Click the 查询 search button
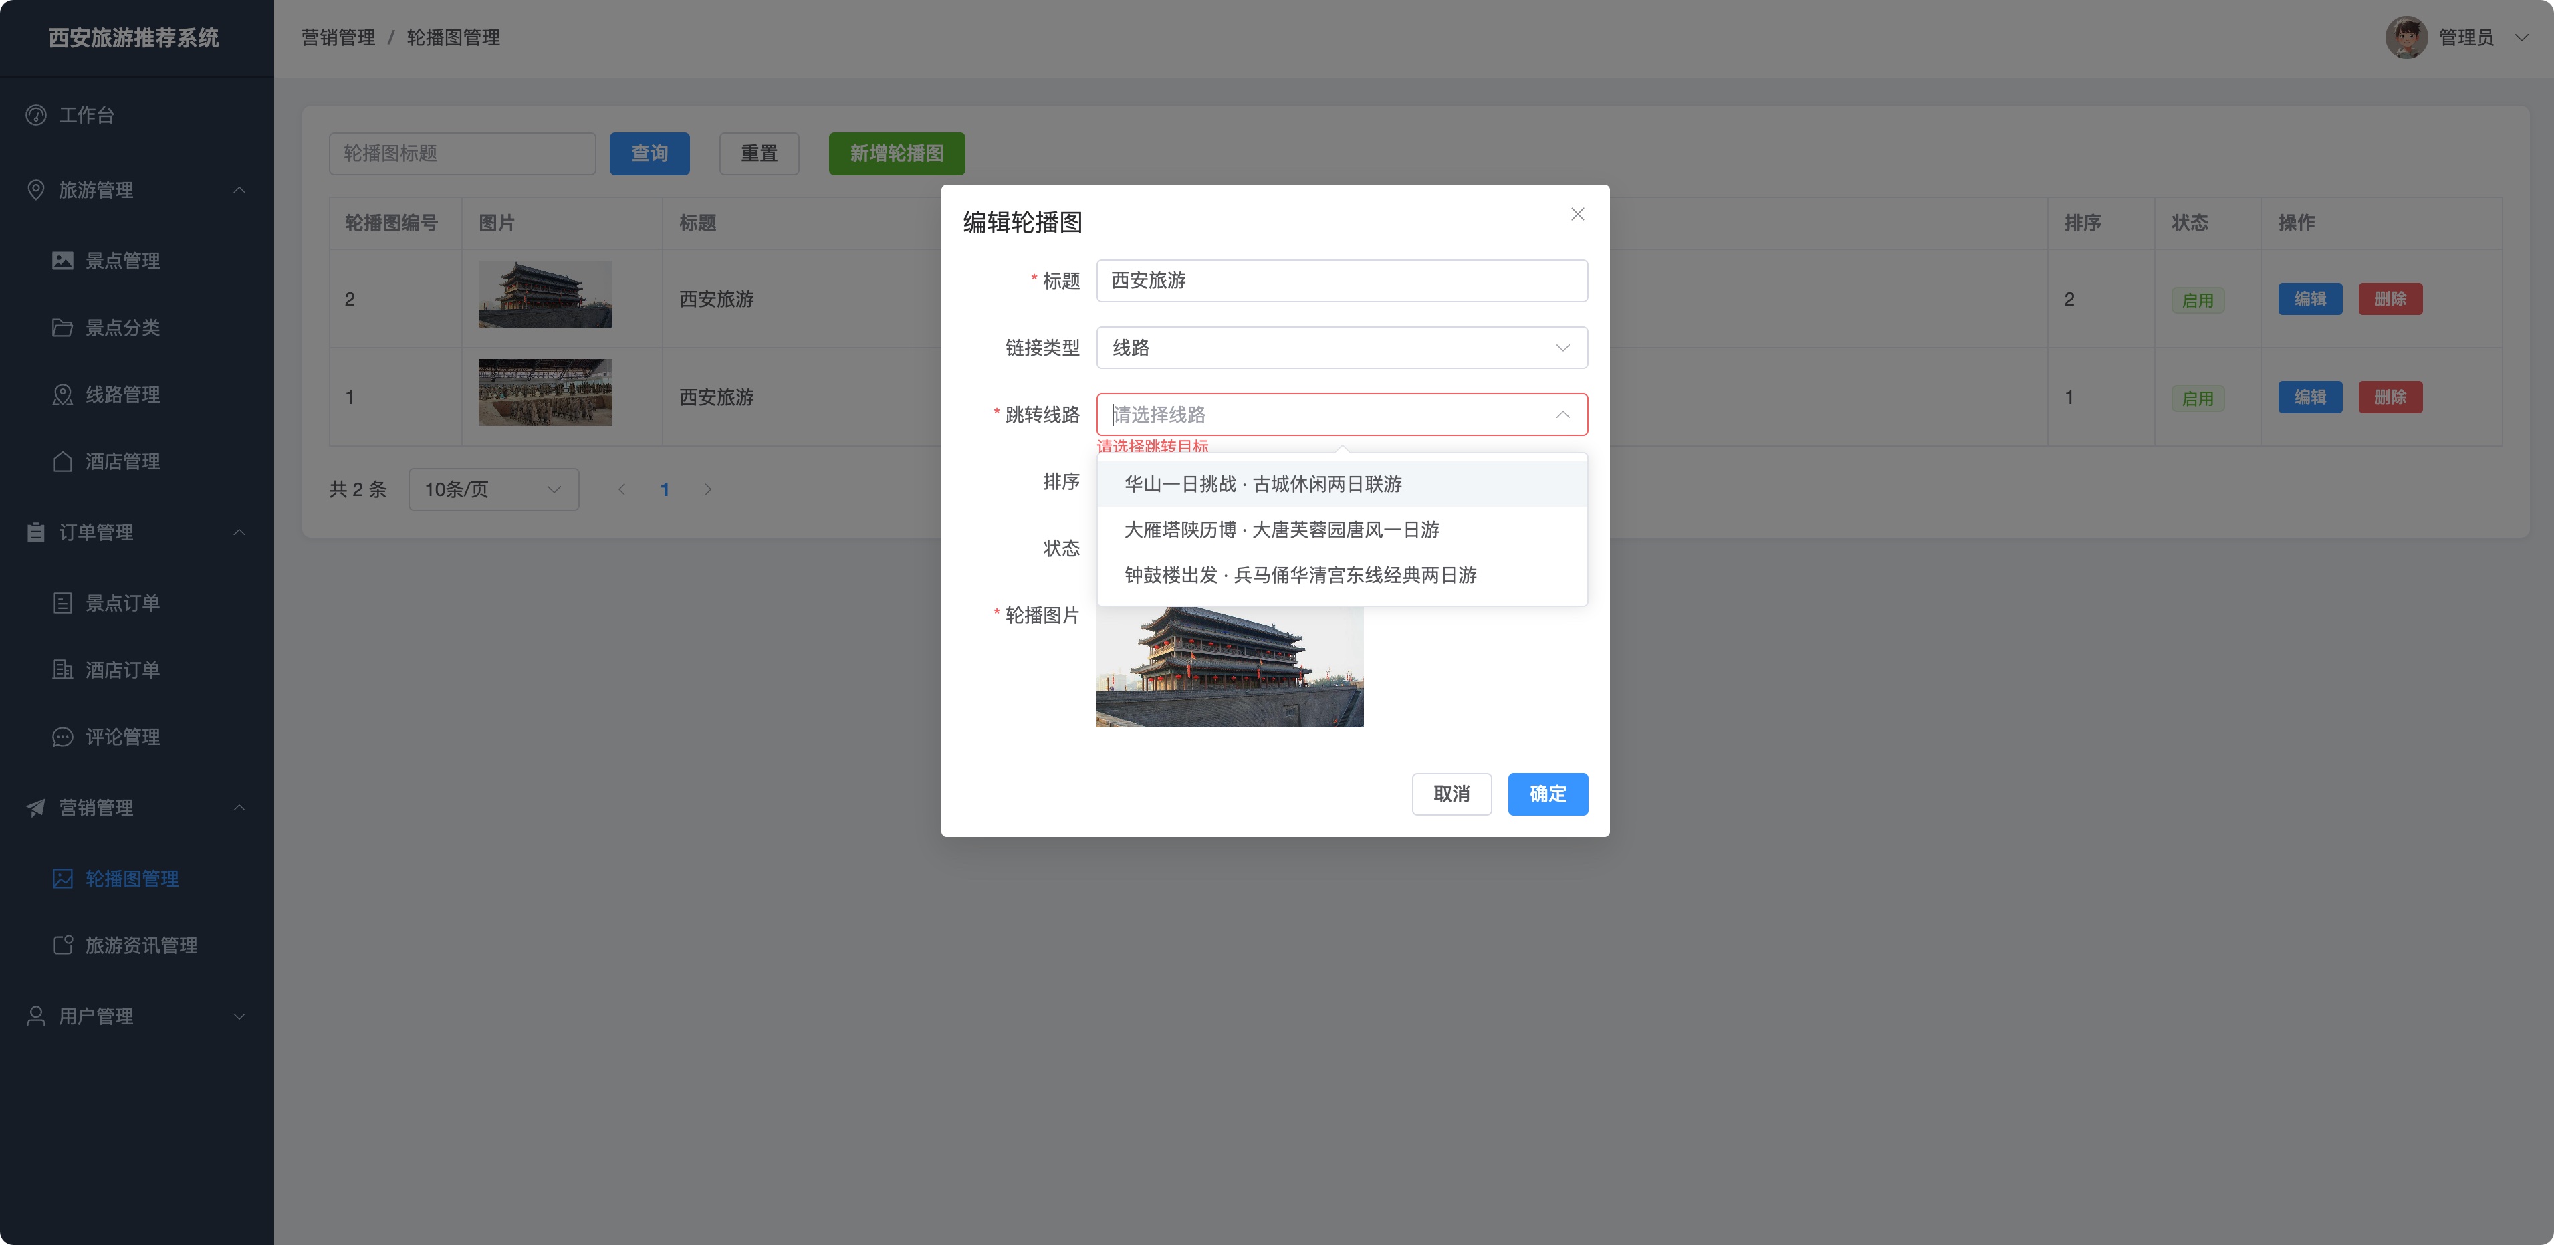This screenshot has width=2554, height=1245. [649, 154]
